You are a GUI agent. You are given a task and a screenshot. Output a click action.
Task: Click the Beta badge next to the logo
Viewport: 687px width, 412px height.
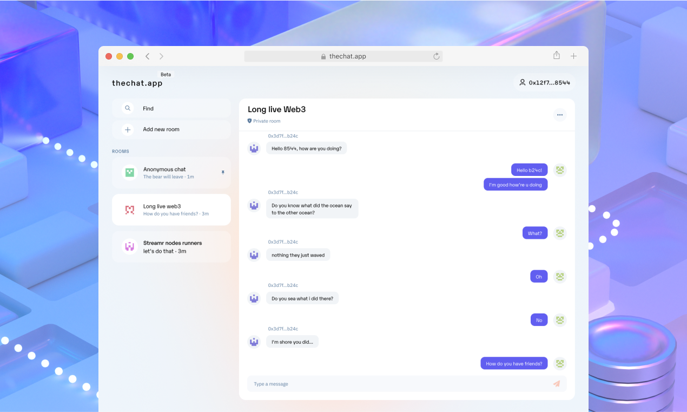point(166,75)
